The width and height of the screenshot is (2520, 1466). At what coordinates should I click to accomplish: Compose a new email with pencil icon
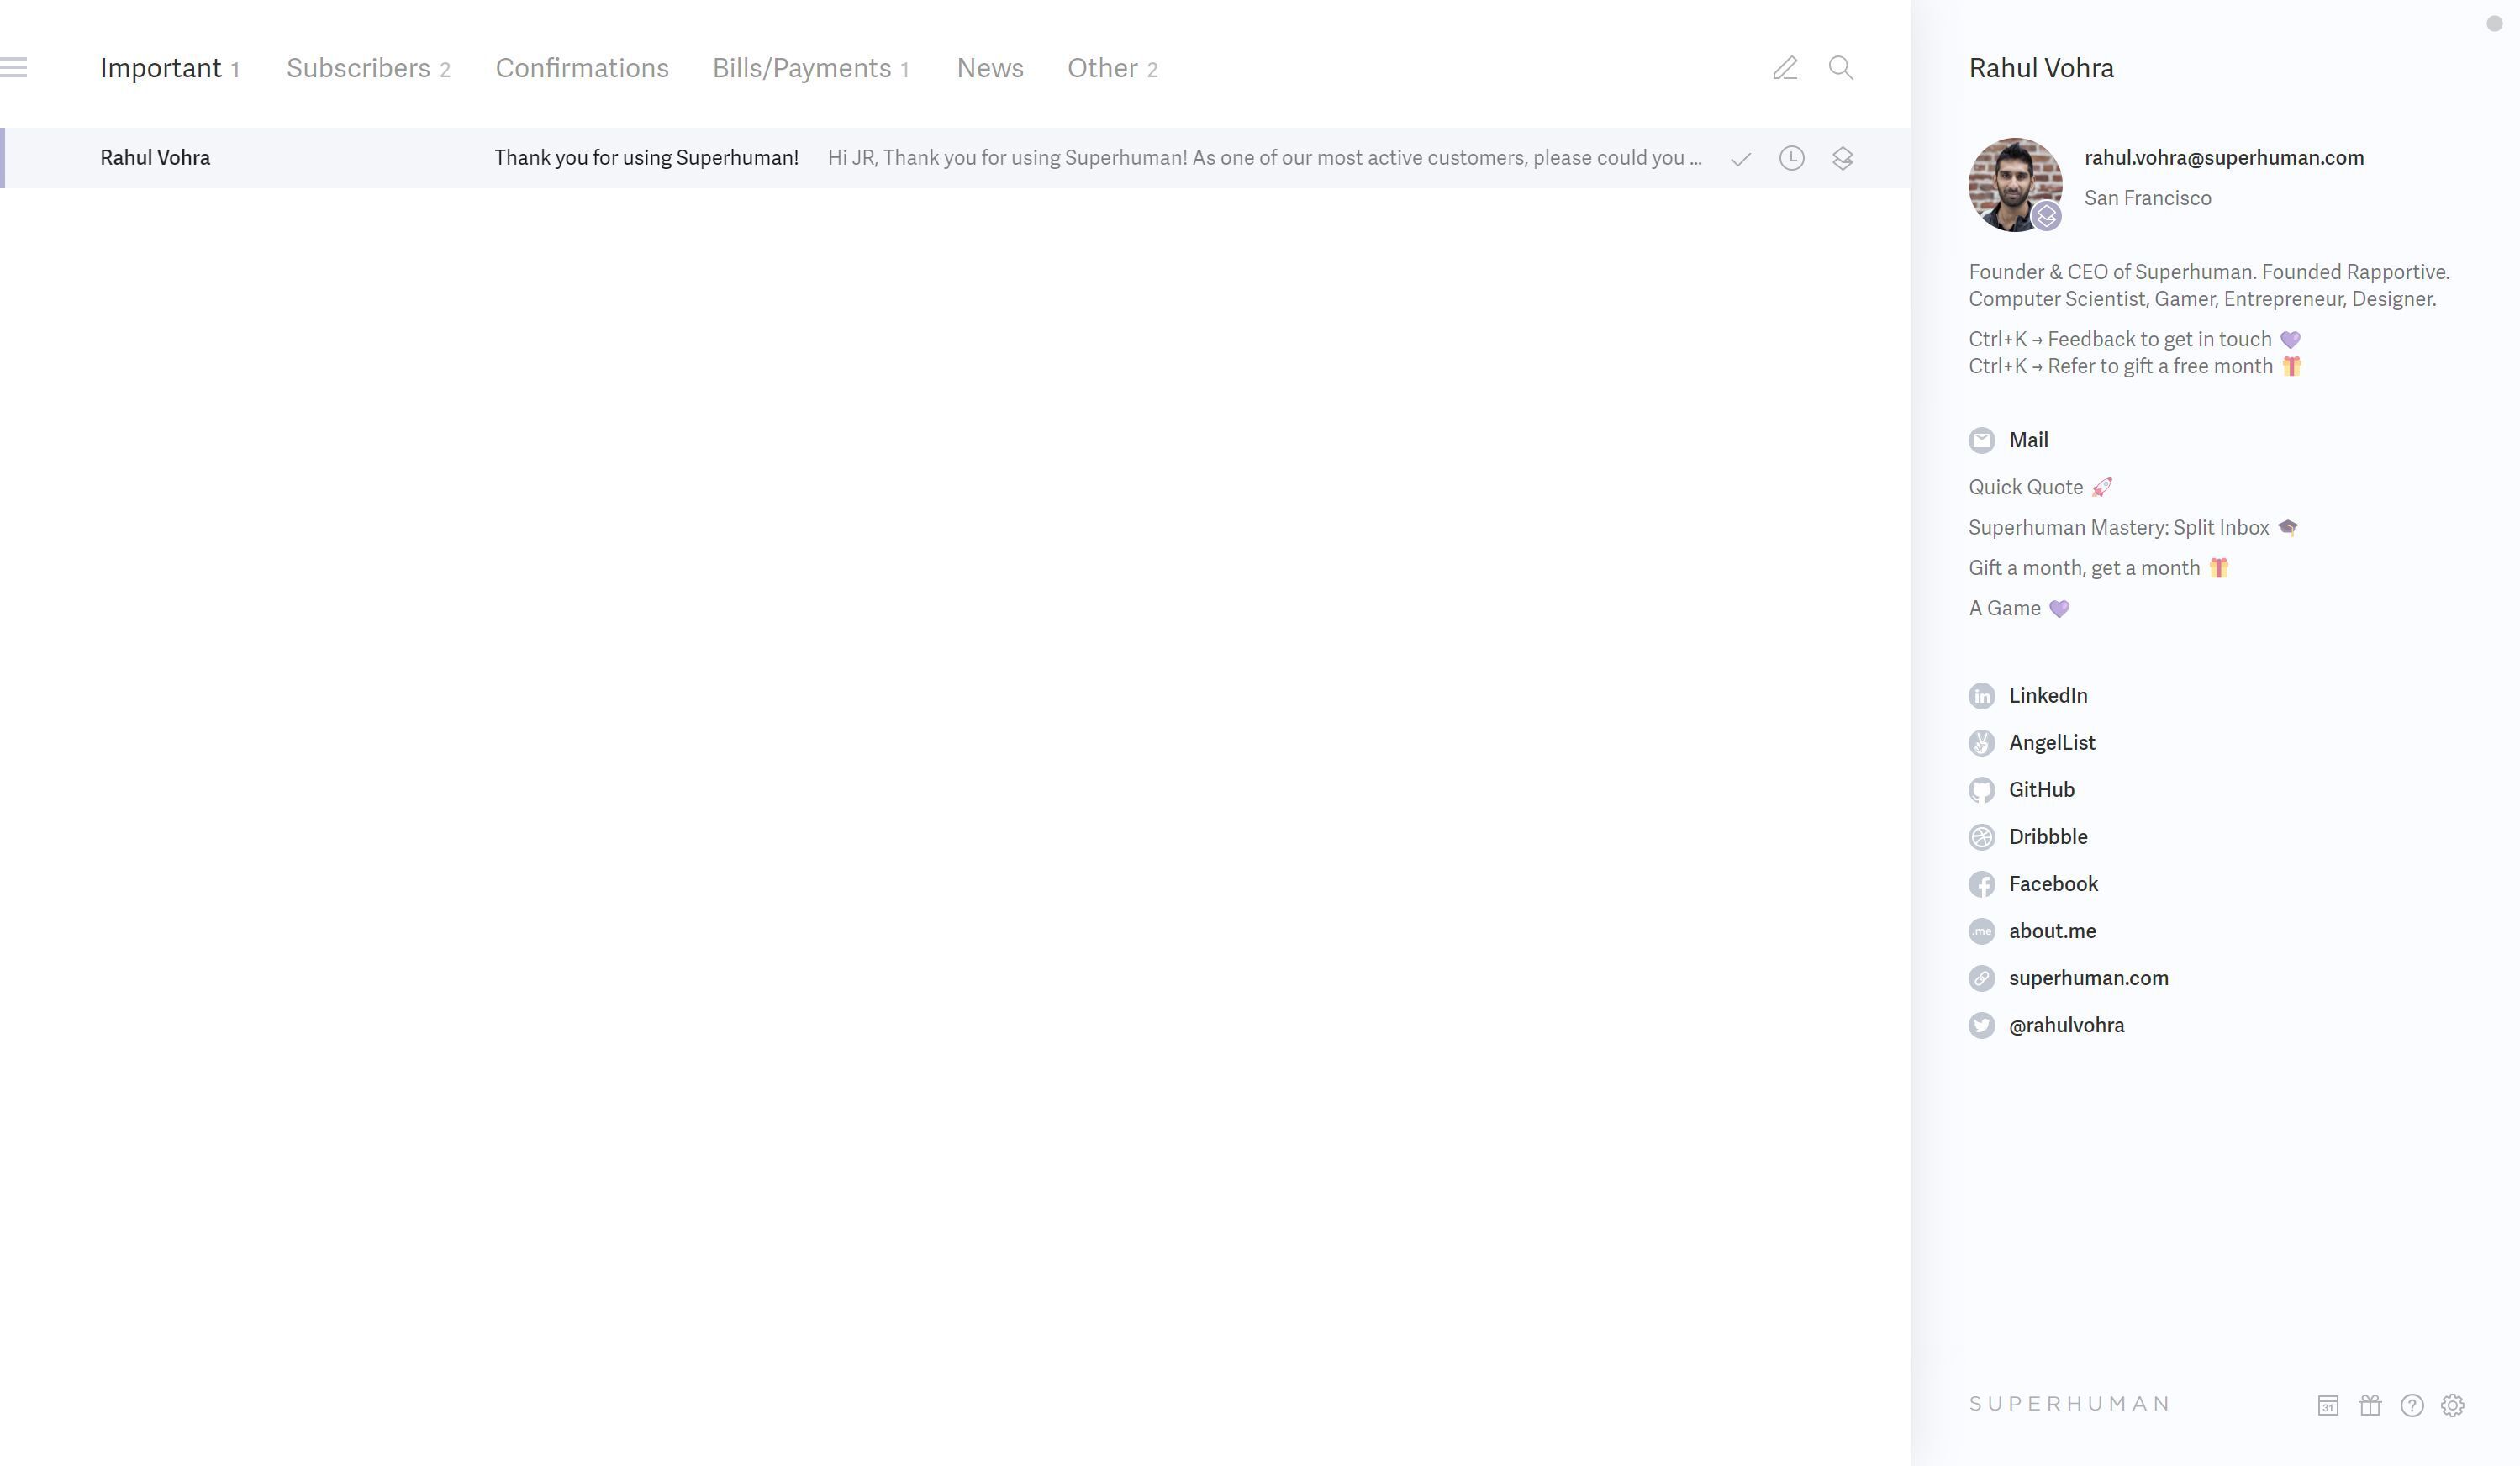pyautogui.click(x=1785, y=67)
